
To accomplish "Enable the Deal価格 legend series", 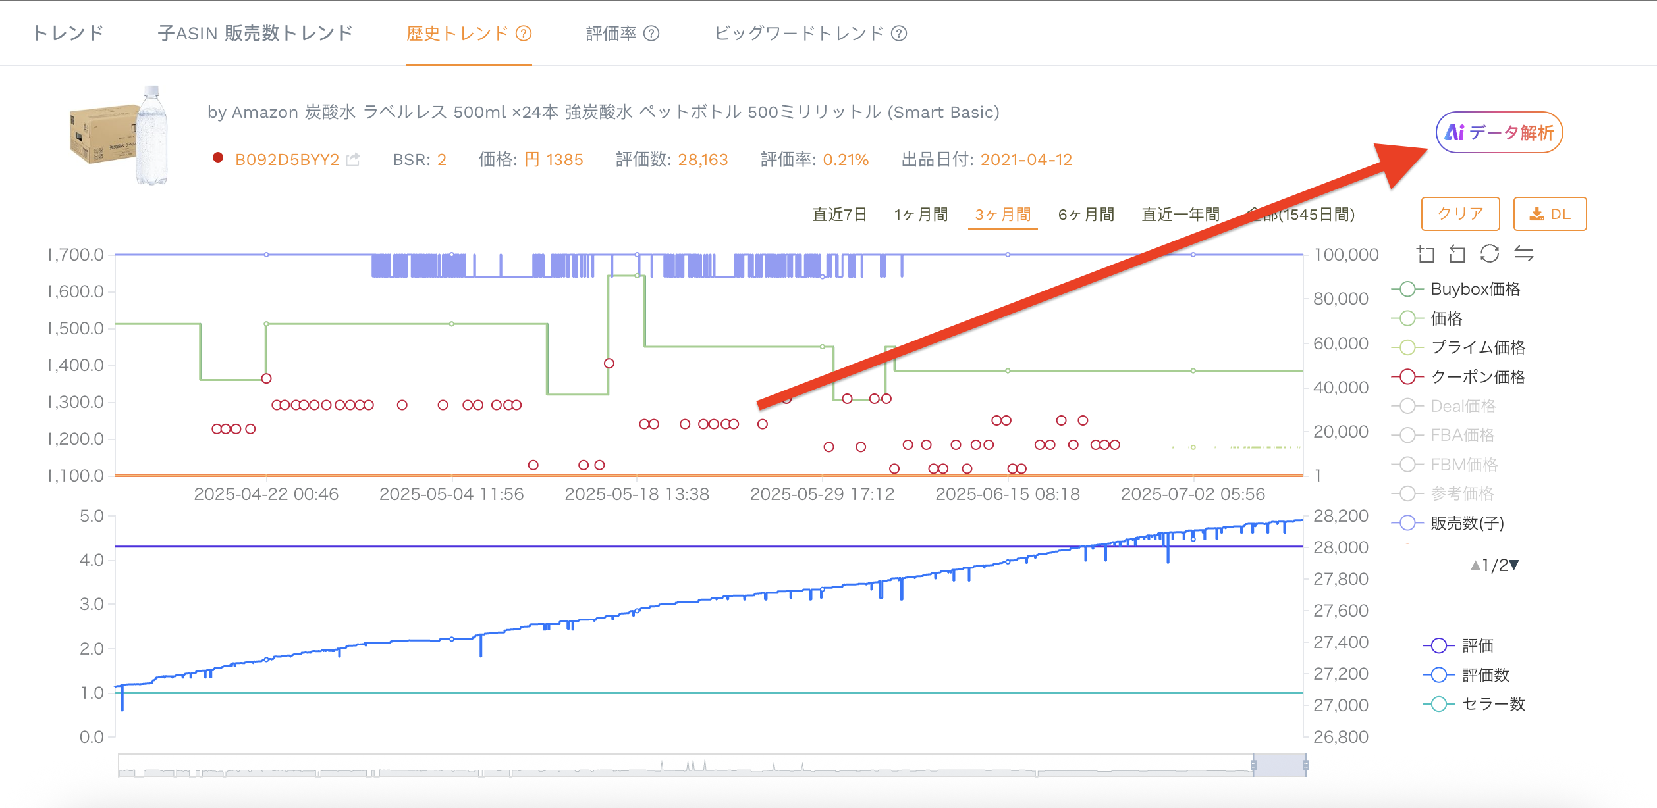I will point(1444,406).
